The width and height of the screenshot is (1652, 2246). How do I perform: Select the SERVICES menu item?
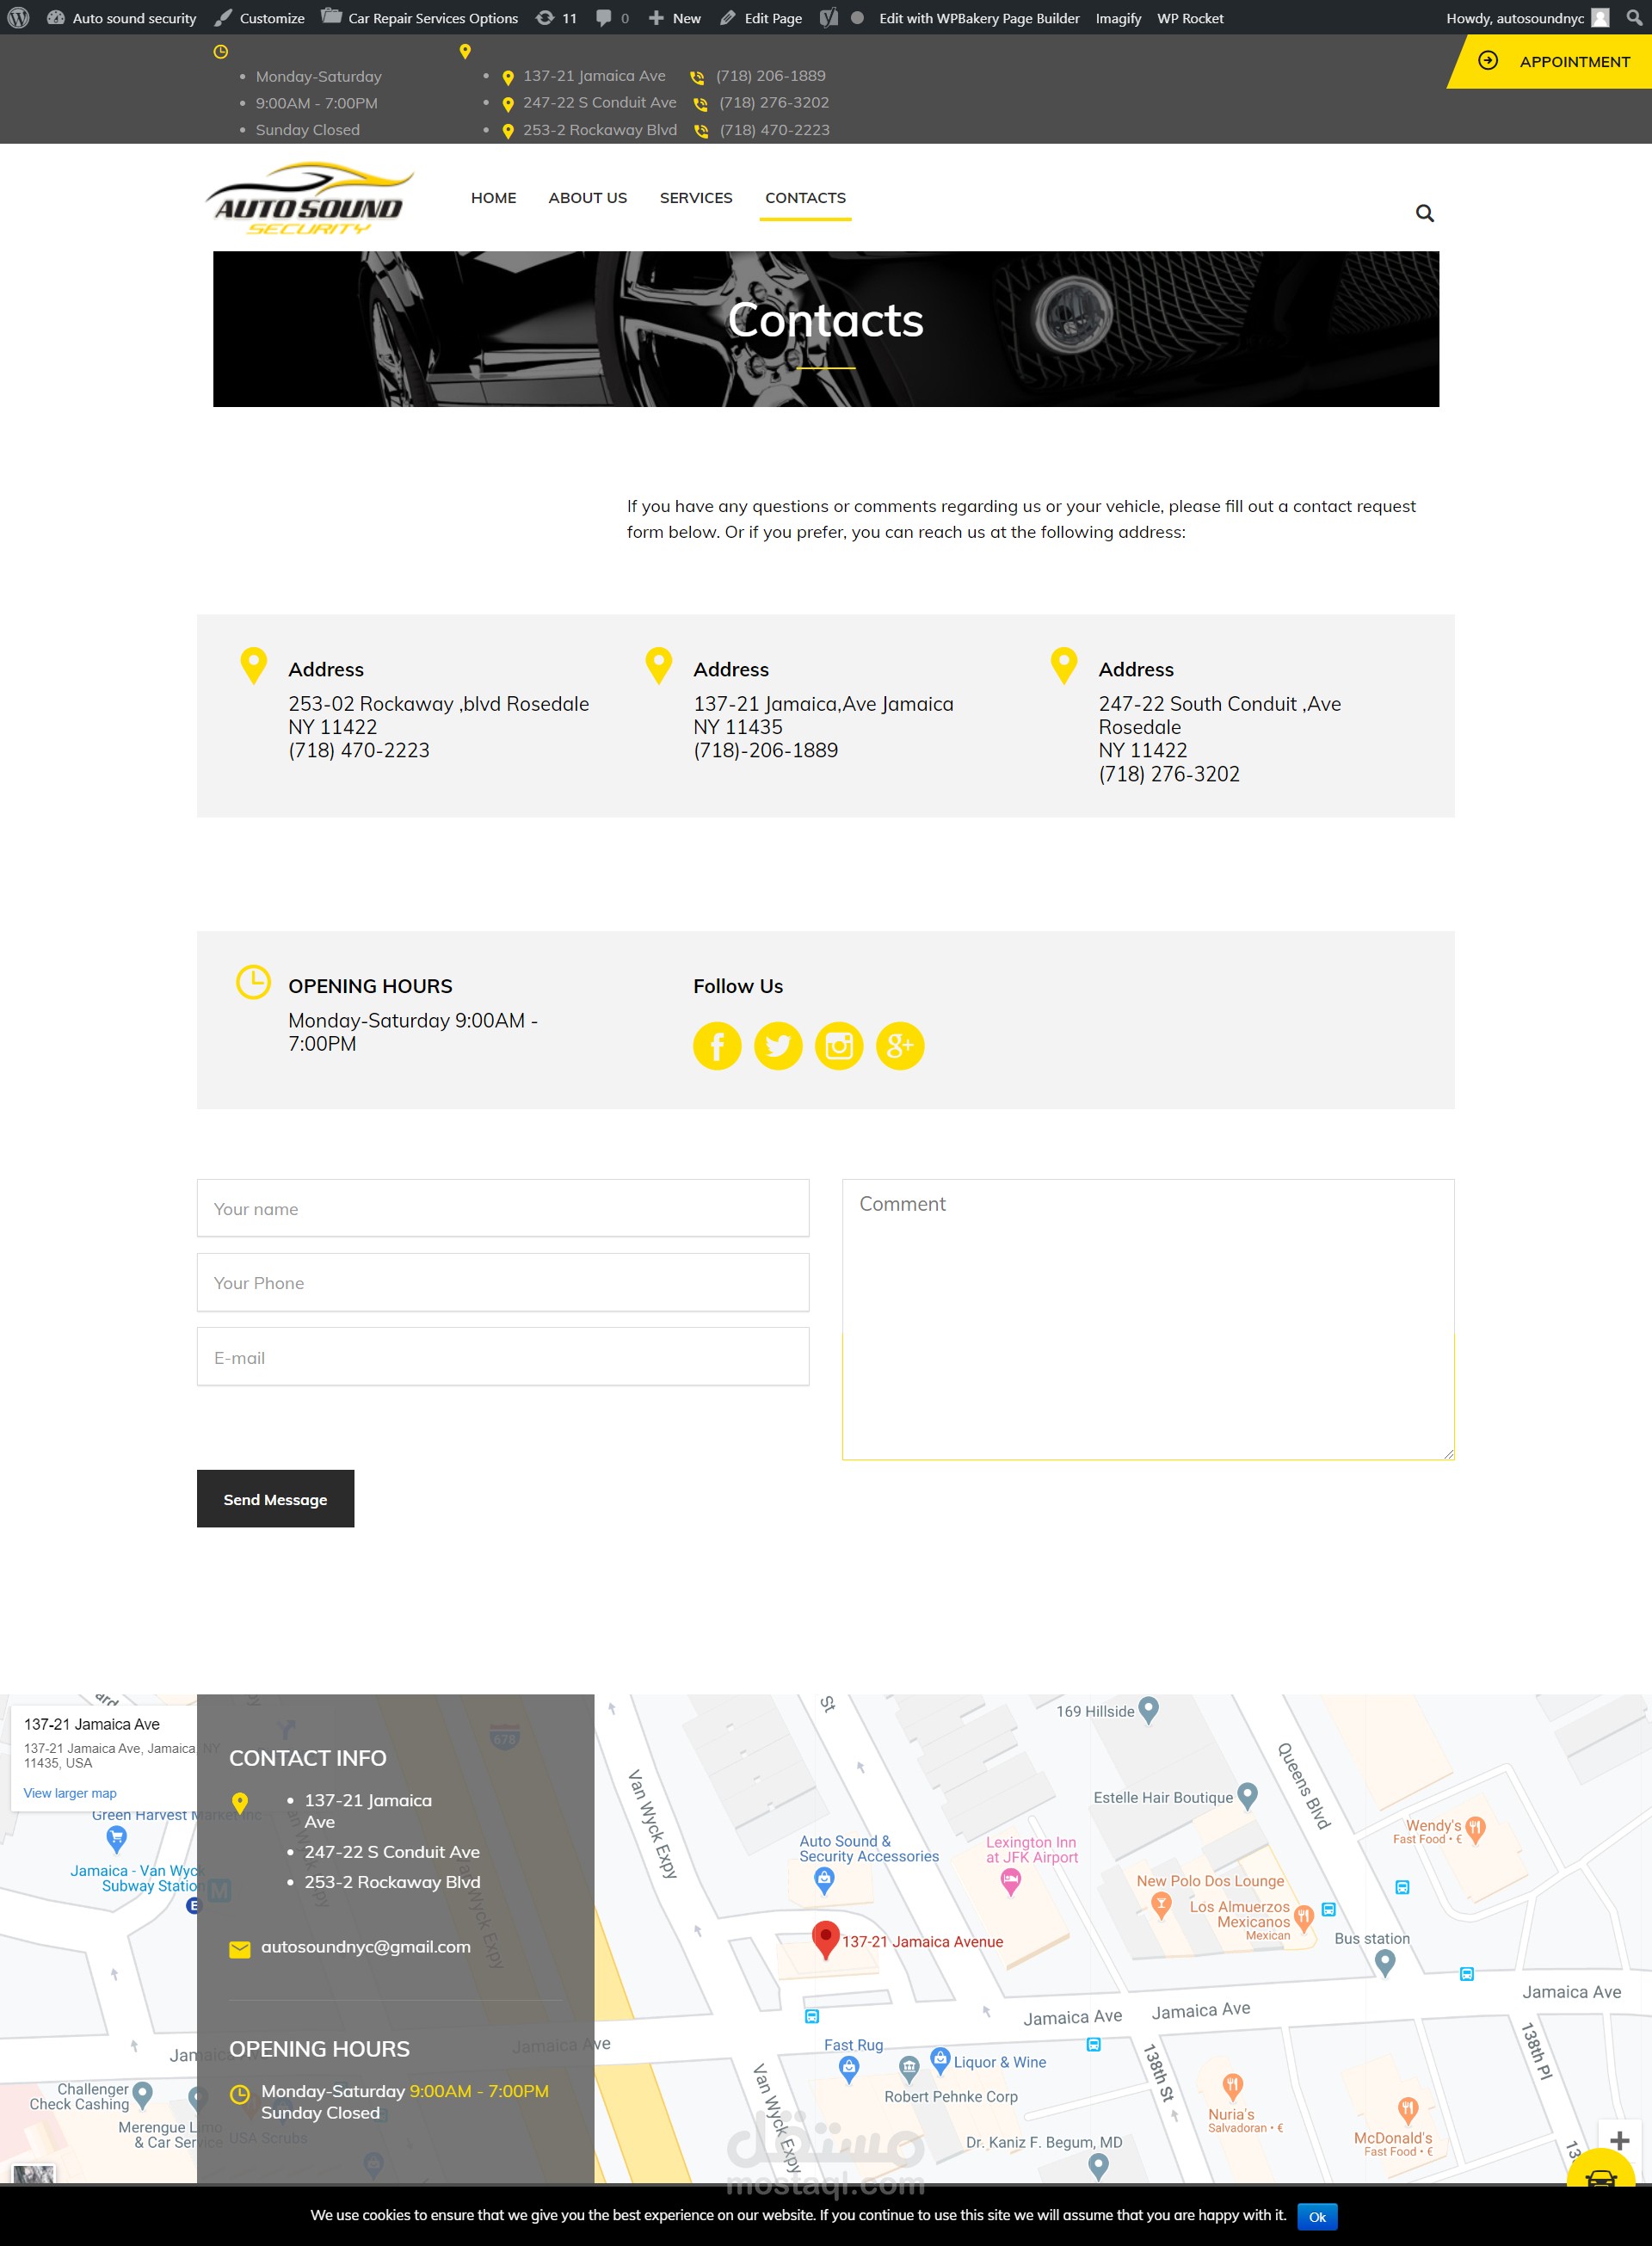[696, 197]
